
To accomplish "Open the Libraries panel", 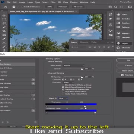I will (123, 37).
